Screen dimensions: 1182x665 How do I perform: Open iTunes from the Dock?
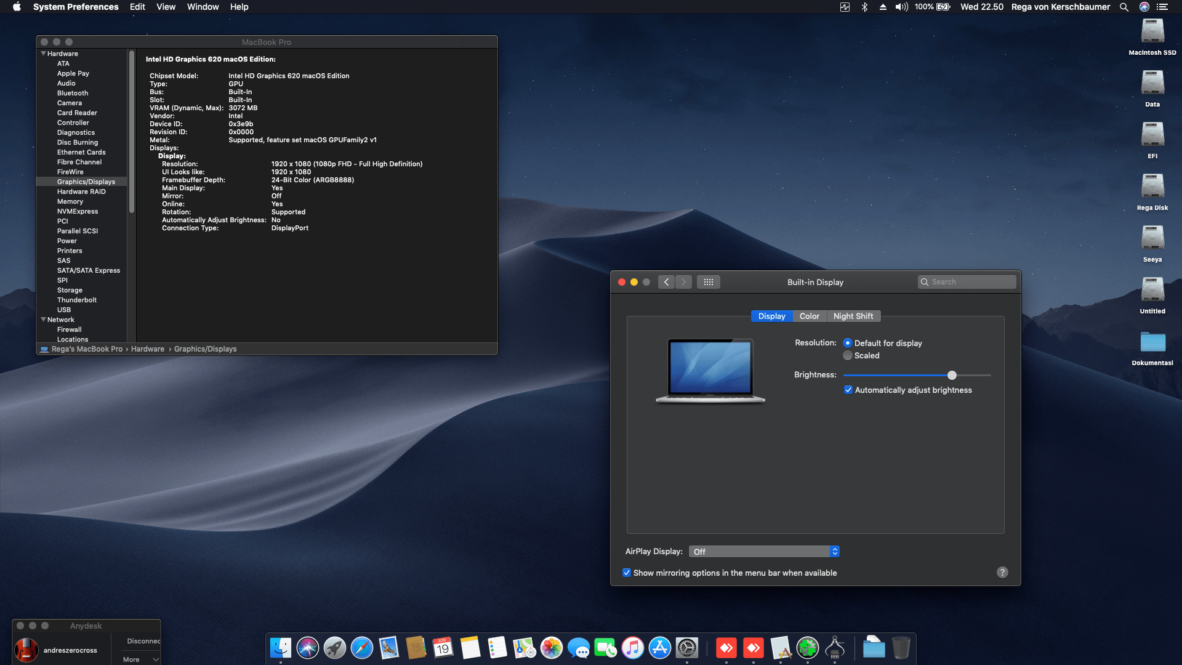click(x=633, y=648)
